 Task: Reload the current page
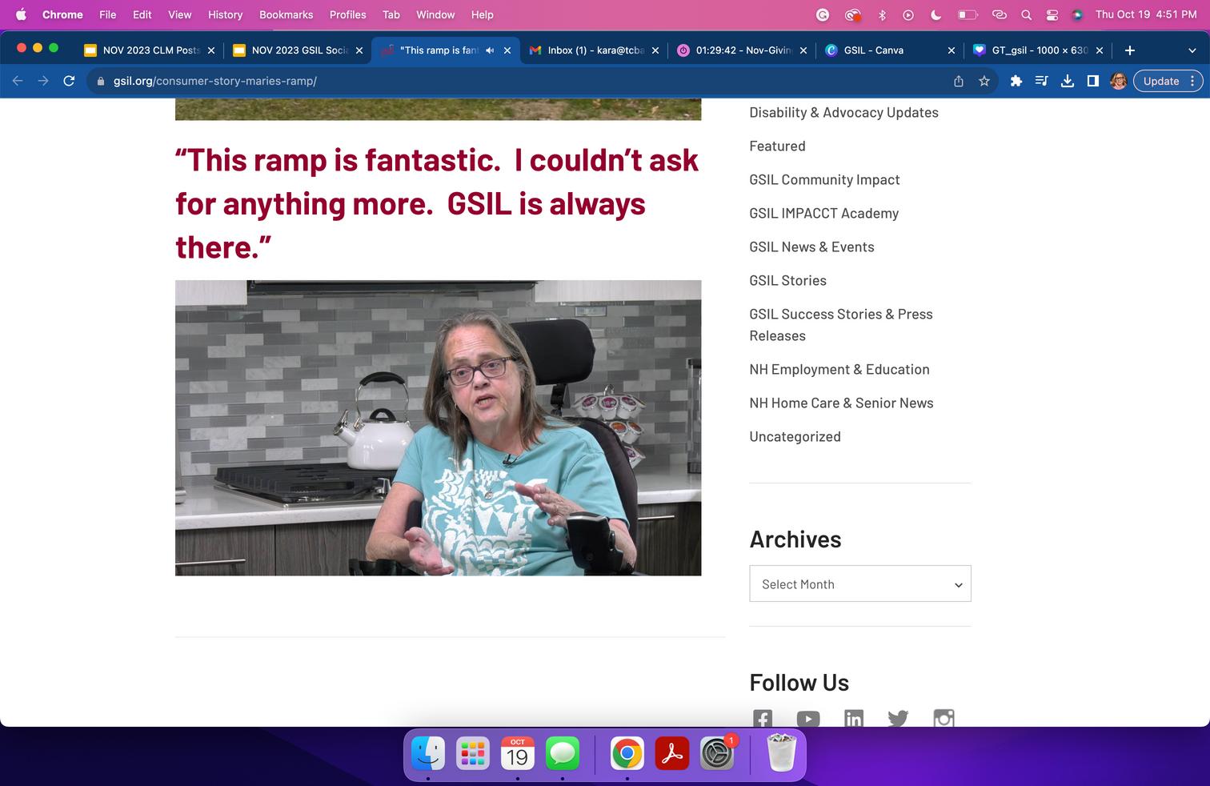(x=69, y=81)
